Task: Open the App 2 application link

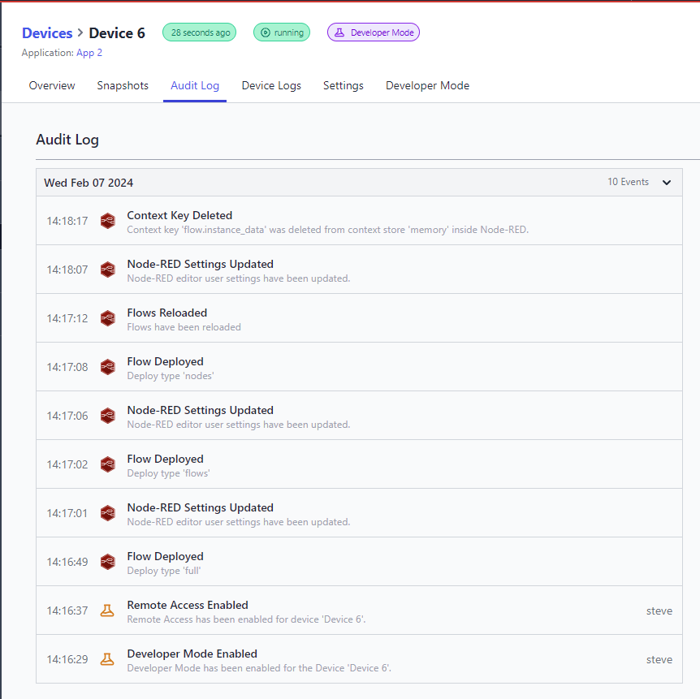Action: coord(89,53)
